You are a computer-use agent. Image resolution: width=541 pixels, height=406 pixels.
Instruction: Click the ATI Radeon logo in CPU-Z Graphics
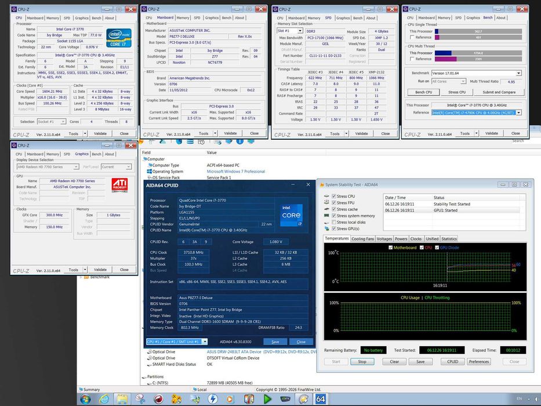pyautogui.click(x=119, y=186)
